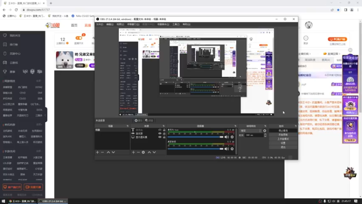Image resolution: width=362 pixels, height=204 pixels.
Task: Open scene transition properties gear
Action: (265, 131)
